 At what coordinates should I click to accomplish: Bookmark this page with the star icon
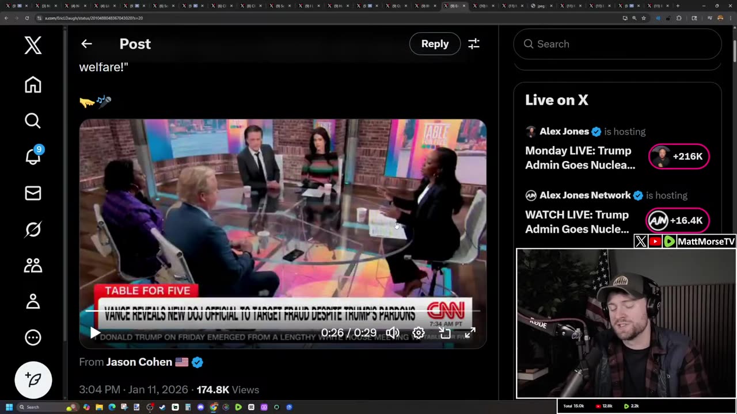coord(644,18)
